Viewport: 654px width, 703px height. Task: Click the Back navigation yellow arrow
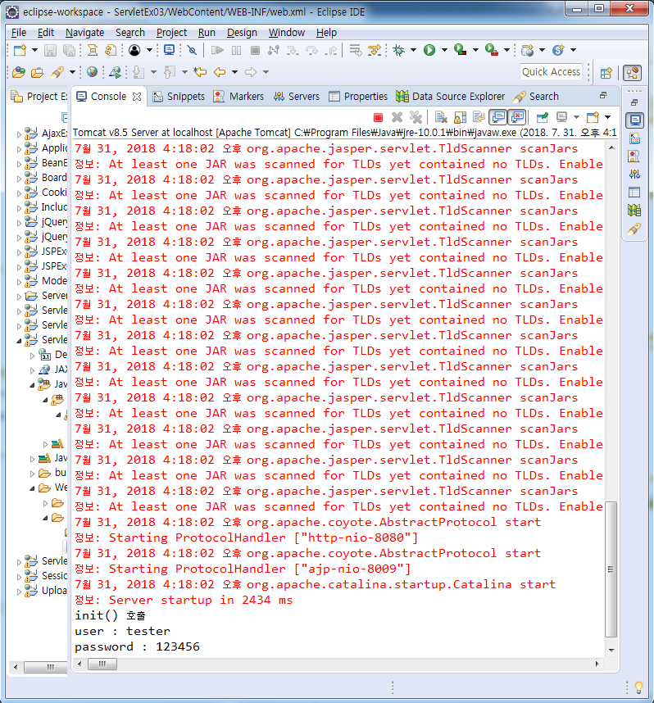click(x=220, y=72)
